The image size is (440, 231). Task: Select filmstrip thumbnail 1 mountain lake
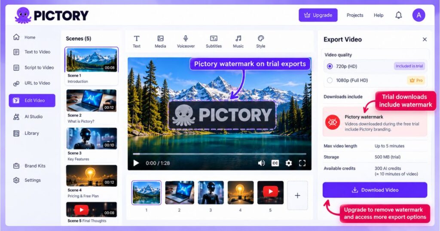click(x=146, y=193)
